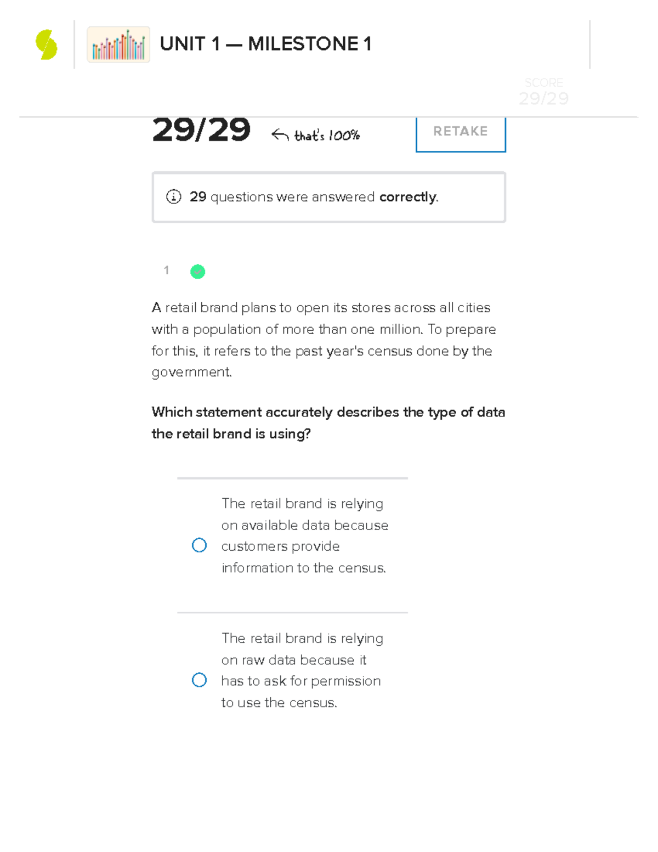Click the "that's 100%" annotation text
658x852 pixels.
point(326,136)
